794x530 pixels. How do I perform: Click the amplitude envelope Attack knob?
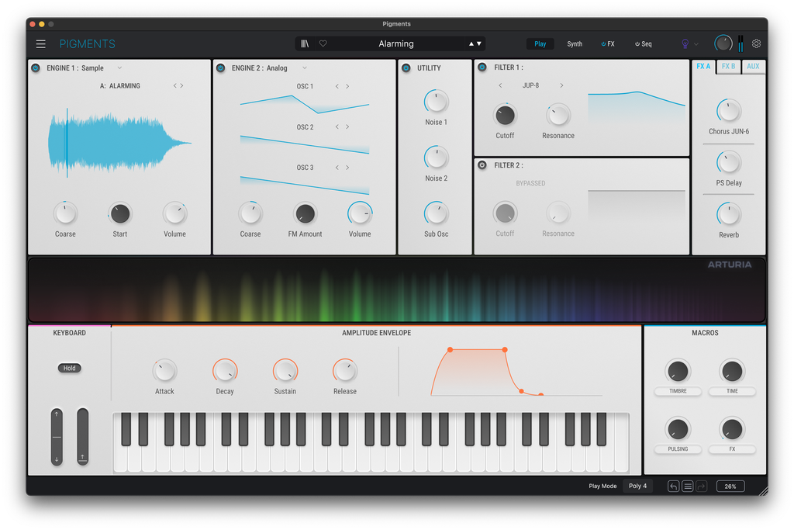[164, 371]
